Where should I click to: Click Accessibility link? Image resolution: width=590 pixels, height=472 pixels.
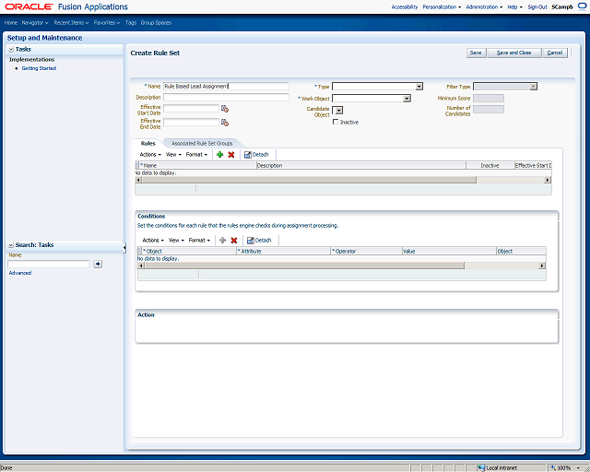coord(405,6)
